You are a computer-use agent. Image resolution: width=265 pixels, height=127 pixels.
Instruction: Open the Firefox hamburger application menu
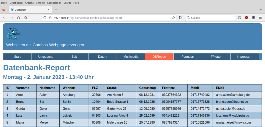point(260,18)
